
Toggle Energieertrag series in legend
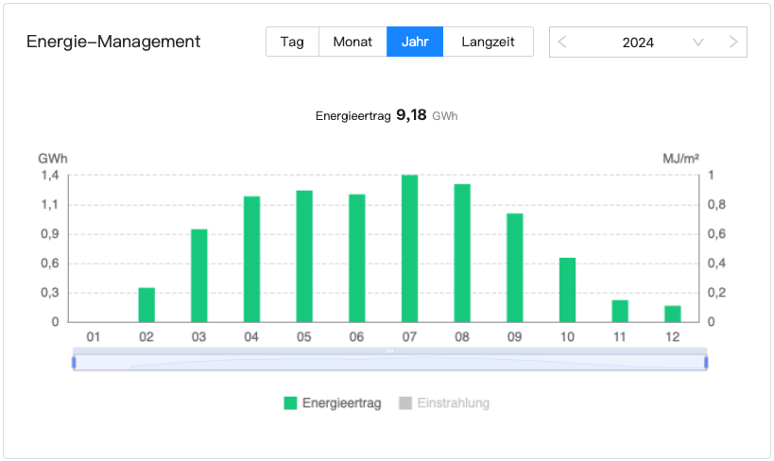[x=341, y=403]
